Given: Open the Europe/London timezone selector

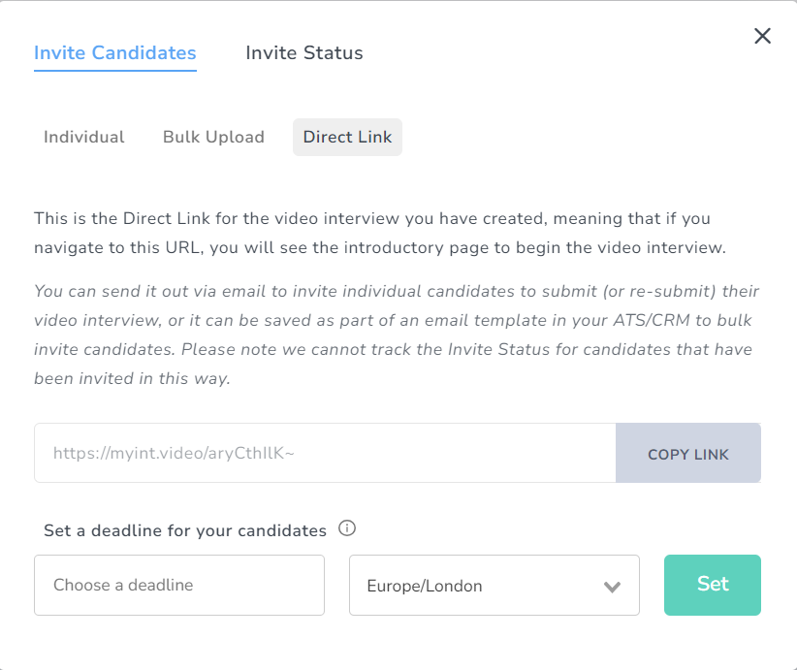Looking at the screenshot, I should (x=494, y=585).
